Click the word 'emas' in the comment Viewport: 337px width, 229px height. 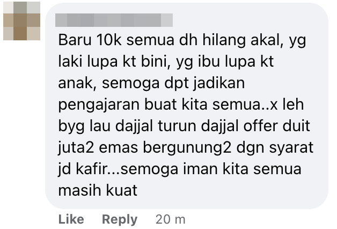pos(119,148)
